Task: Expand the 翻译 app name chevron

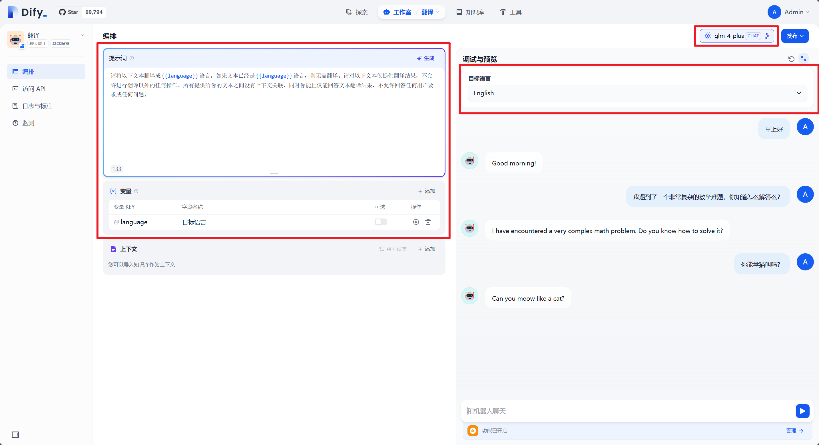Action: click(x=83, y=35)
